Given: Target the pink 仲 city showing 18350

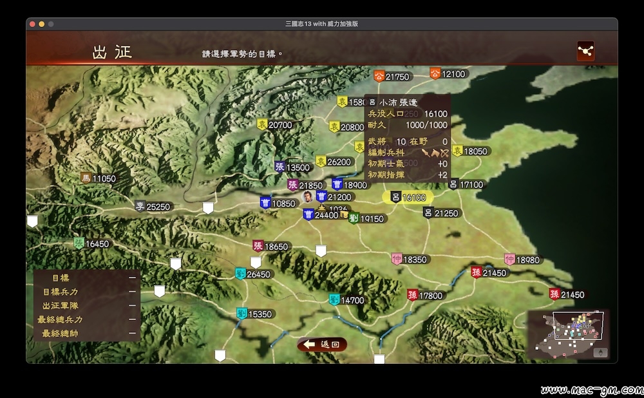Looking at the screenshot, I should point(410,259).
